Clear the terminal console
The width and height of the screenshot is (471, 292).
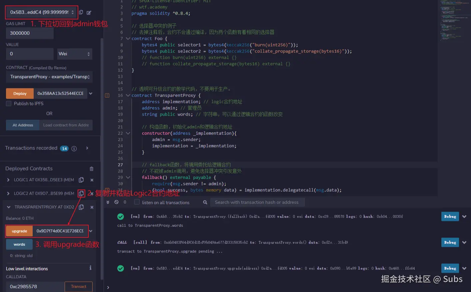click(x=116, y=202)
